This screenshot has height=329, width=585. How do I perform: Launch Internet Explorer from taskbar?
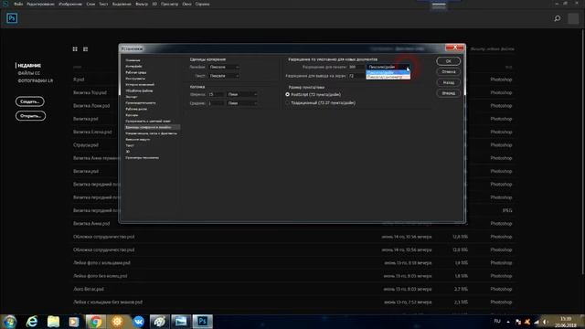(x=32, y=322)
